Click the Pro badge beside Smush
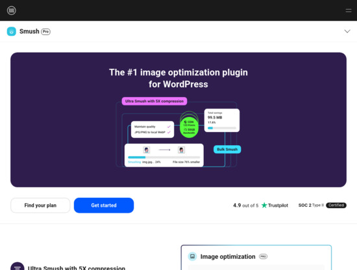The height and width of the screenshot is (270, 357). coord(46,31)
